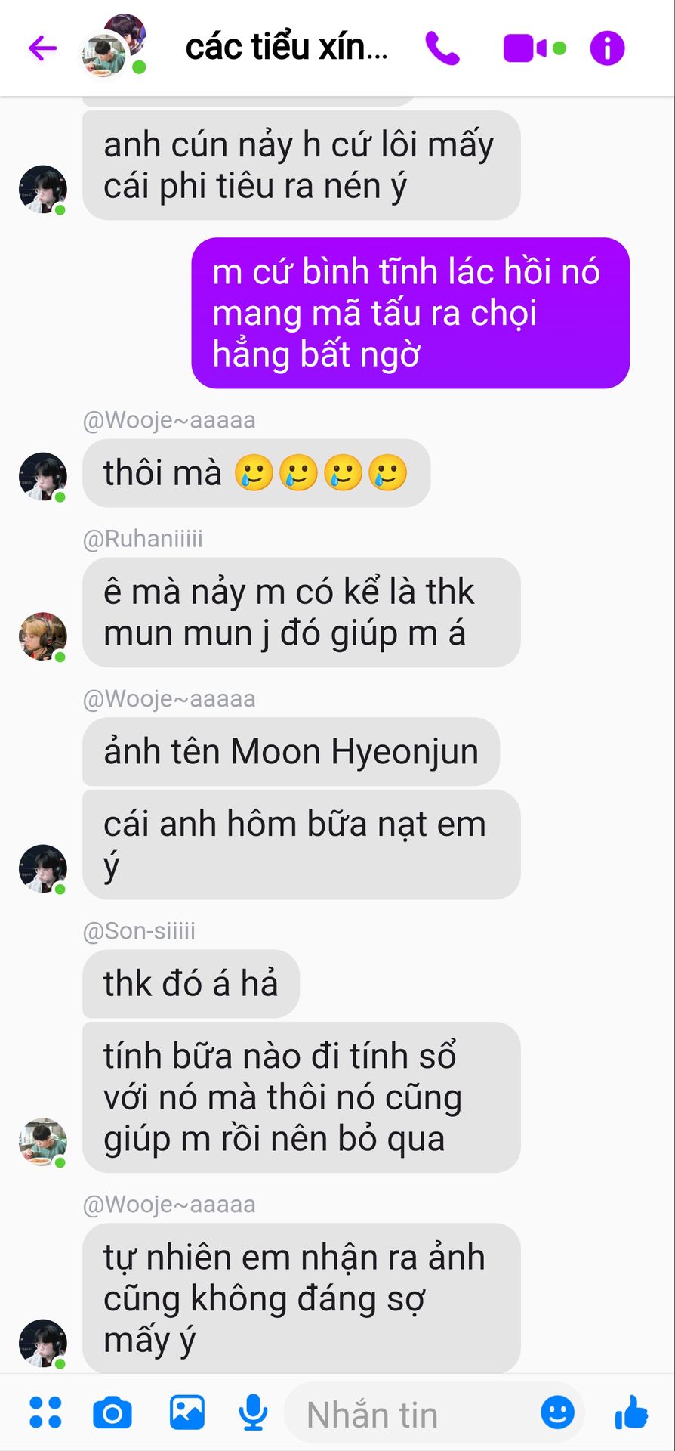675x1451 pixels.
Task: Start a voice call with the group
Action: click(442, 48)
